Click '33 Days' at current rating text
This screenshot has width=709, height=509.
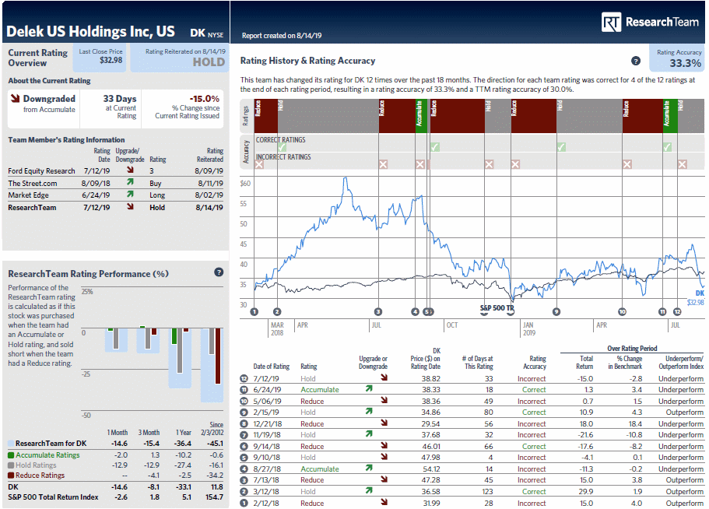point(119,99)
